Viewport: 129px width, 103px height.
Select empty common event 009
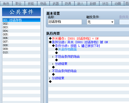coord(21,49)
